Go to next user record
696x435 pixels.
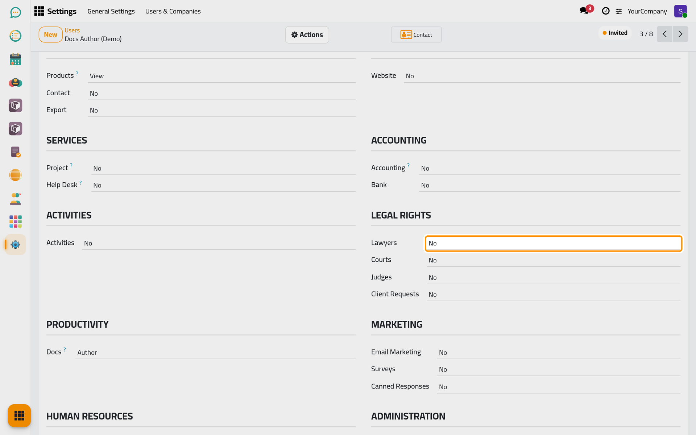(680, 34)
